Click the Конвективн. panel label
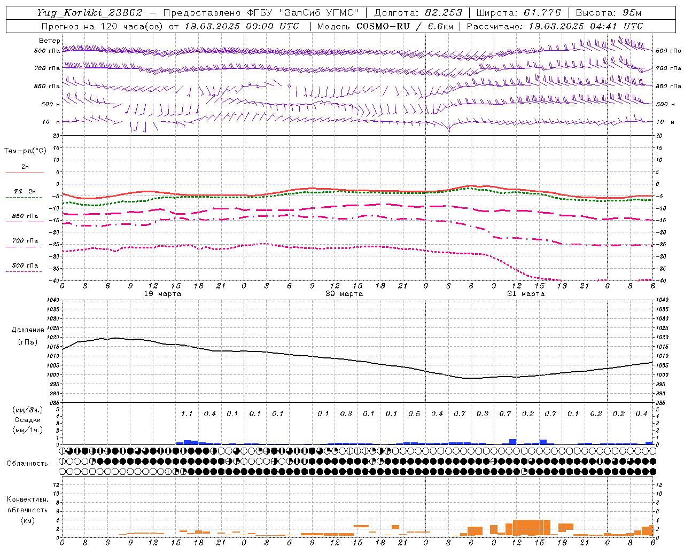684x547 pixels. tap(27, 499)
